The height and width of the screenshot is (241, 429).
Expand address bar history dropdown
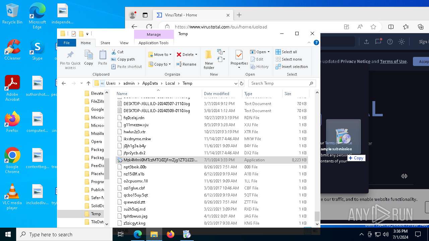coord(236,83)
